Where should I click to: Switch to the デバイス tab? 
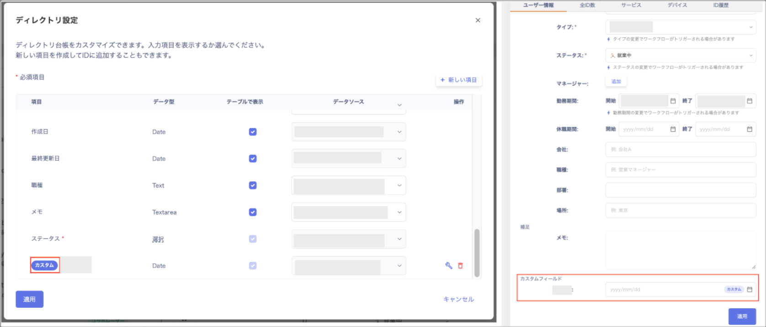pos(677,5)
